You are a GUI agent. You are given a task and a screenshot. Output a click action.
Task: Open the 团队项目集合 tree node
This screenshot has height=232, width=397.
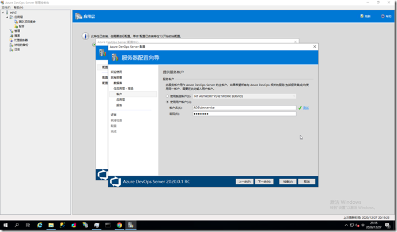[27, 21]
